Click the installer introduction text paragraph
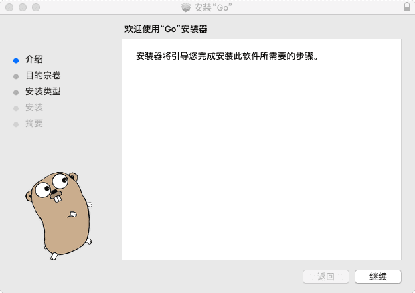The width and height of the screenshot is (415, 293). [x=226, y=56]
